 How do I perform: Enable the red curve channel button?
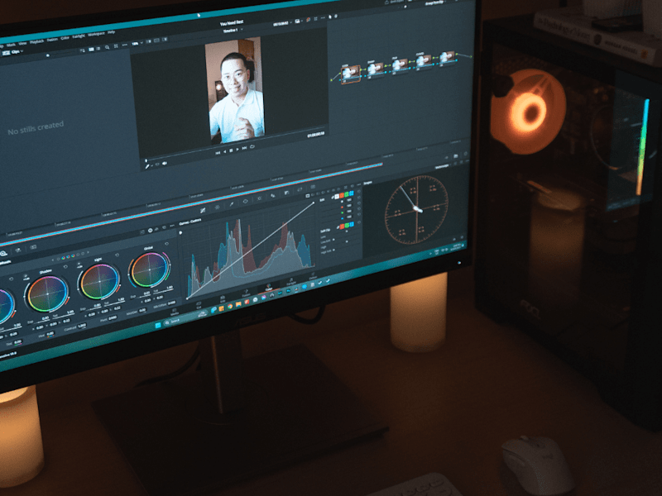tap(342, 195)
